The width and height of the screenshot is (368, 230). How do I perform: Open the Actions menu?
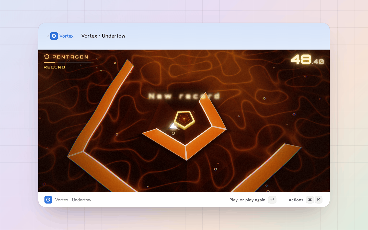tap(296, 200)
